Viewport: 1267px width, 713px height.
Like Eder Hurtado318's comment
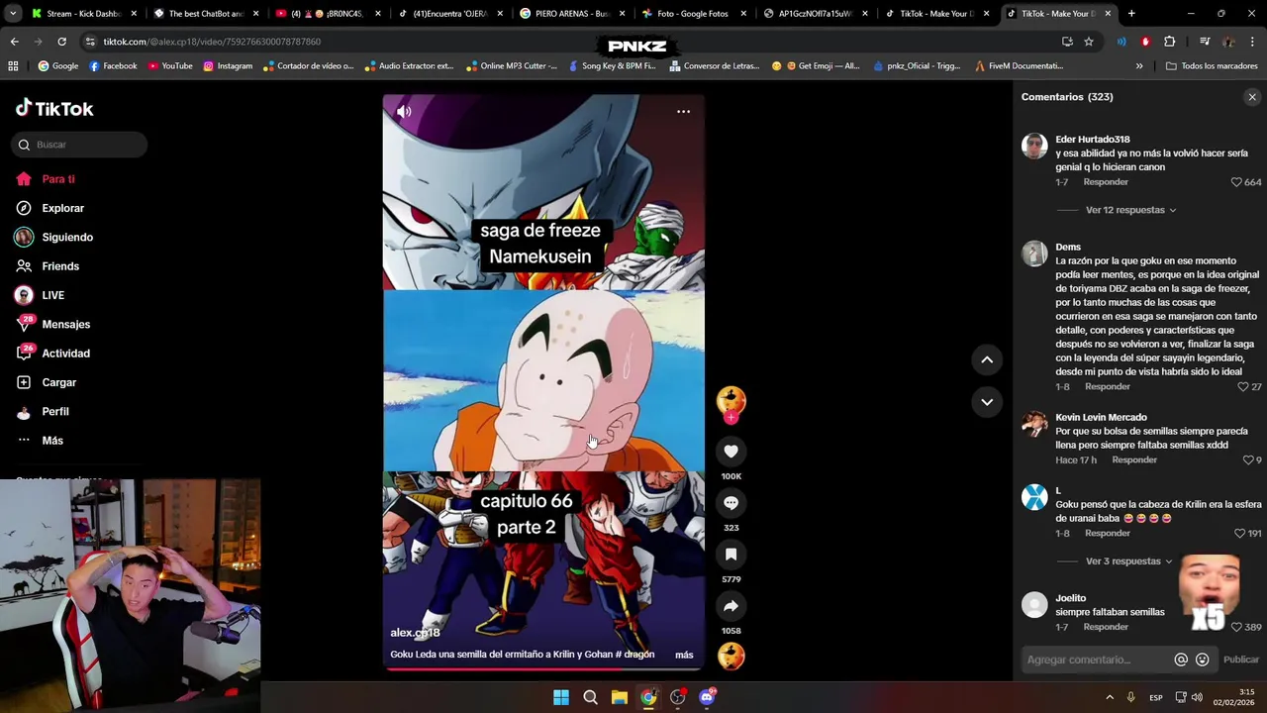(1236, 182)
